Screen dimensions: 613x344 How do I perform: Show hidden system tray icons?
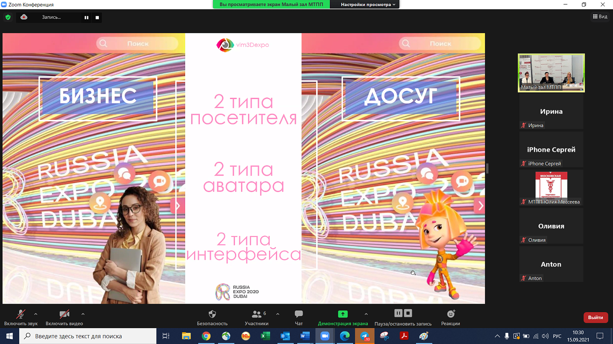click(497, 336)
